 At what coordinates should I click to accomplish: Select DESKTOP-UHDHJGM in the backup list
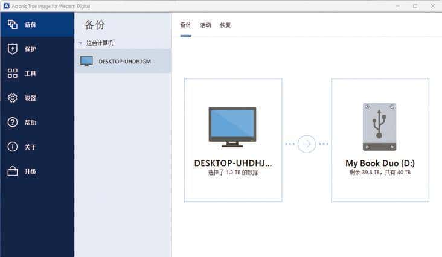pos(123,61)
